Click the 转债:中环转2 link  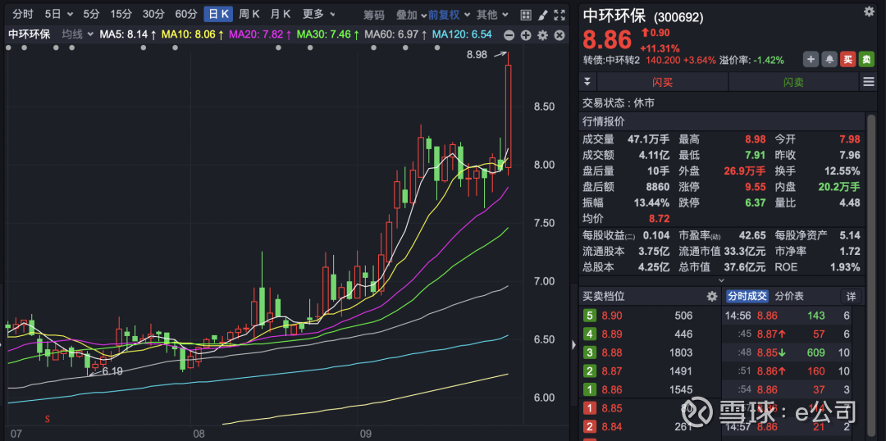coord(613,61)
